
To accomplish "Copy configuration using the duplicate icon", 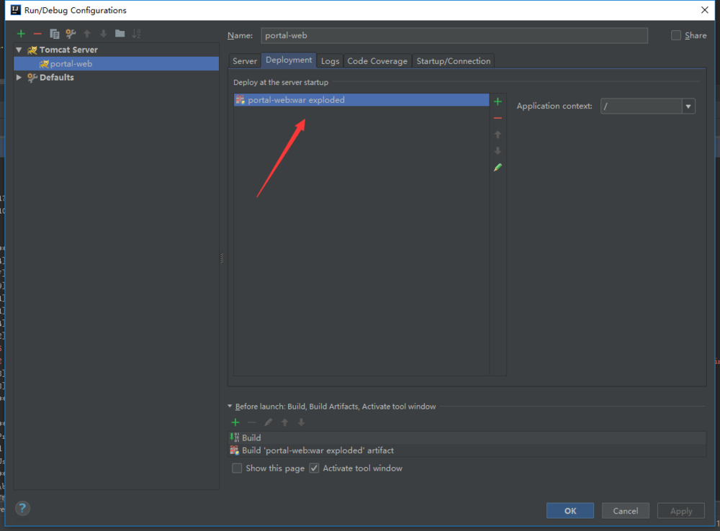I will point(54,34).
